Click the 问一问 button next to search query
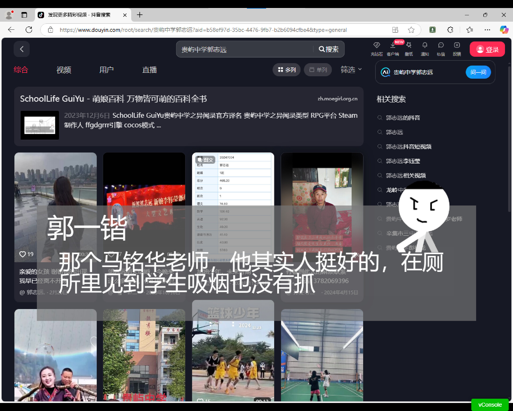The height and width of the screenshot is (411, 513). coord(478,72)
